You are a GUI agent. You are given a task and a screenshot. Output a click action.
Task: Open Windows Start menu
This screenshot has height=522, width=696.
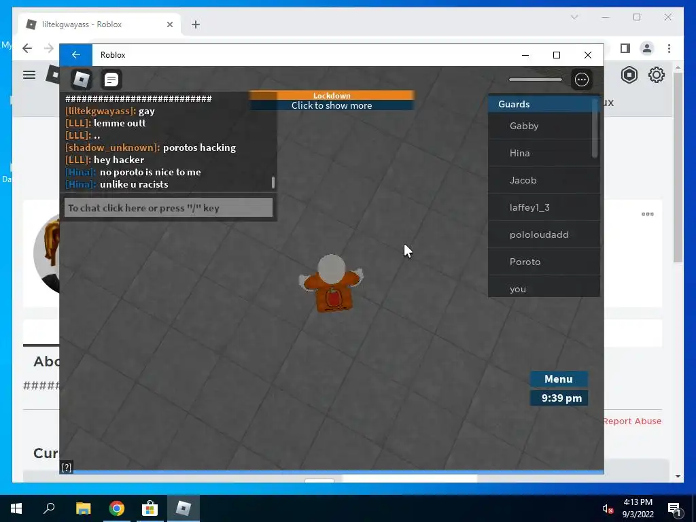click(16, 508)
